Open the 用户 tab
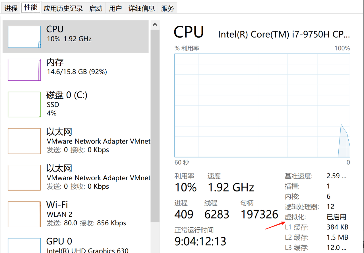The image size is (364, 253). [x=115, y=8]
